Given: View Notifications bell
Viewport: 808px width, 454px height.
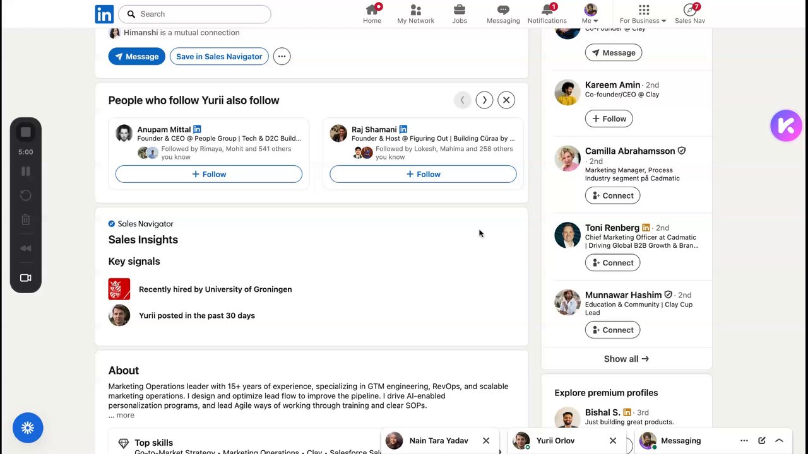Looking at the screenshot, I should click(x=547, y=13).
